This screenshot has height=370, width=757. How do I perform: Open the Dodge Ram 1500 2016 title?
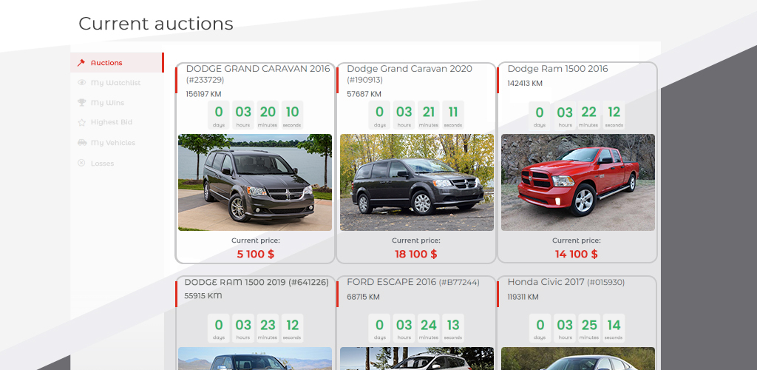click(x=557, y=69)
